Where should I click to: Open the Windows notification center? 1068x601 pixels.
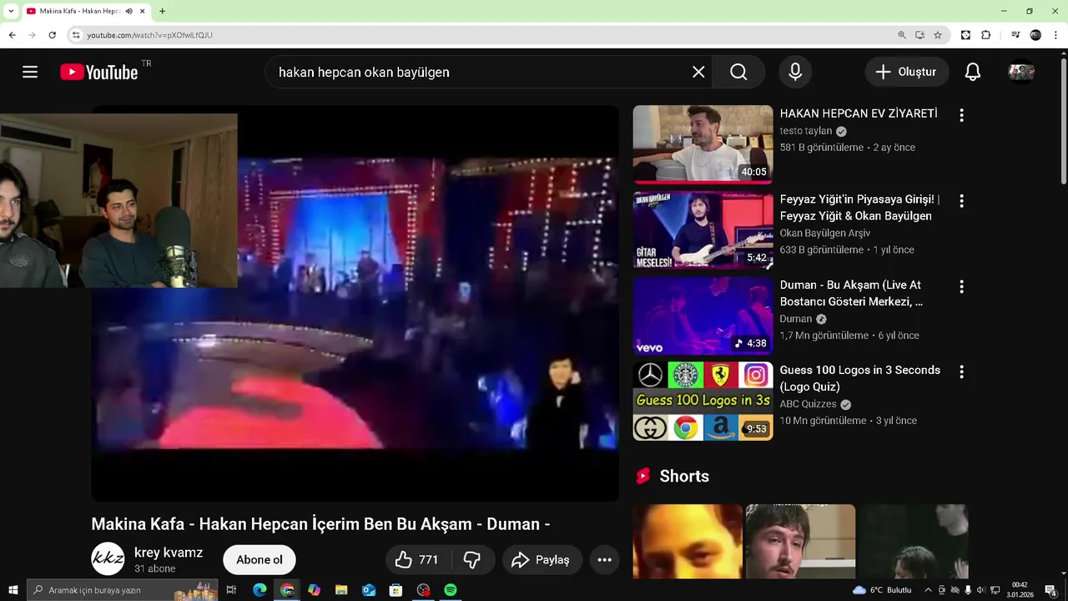pos(1050,590)
